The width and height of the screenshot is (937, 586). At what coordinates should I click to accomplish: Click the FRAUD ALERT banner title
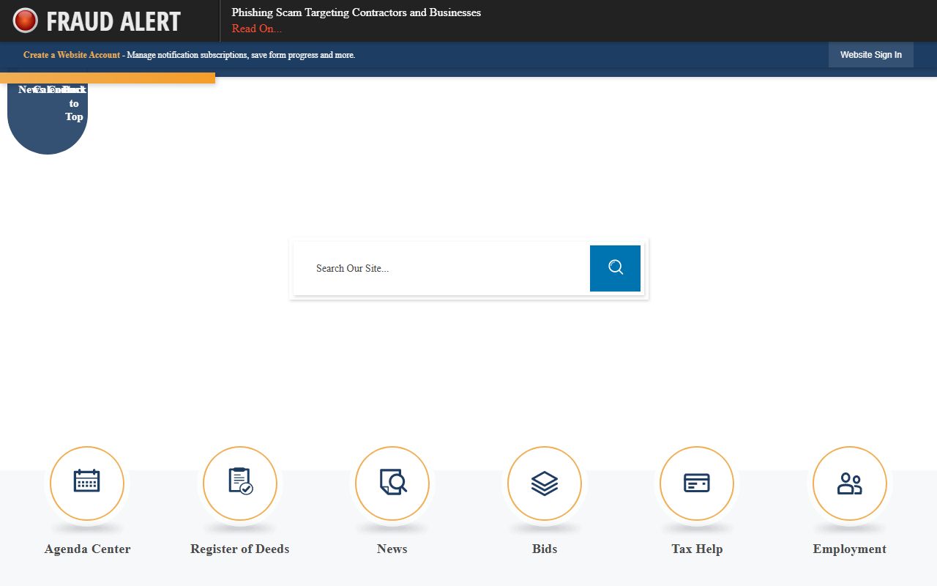pos(113,21)
